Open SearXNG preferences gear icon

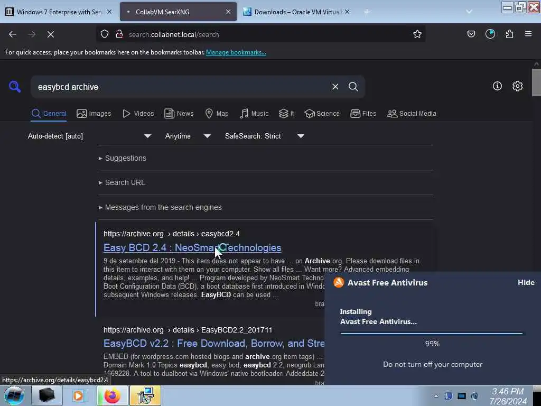coord(517,86)
